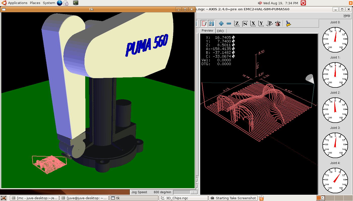Select the P perspective view icon

[269, 24]
